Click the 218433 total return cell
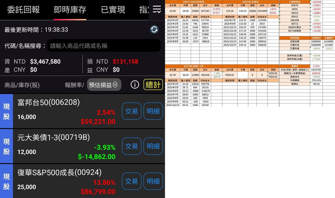The width and height of the screenshot is (335, 198). [x=316, y=73]
